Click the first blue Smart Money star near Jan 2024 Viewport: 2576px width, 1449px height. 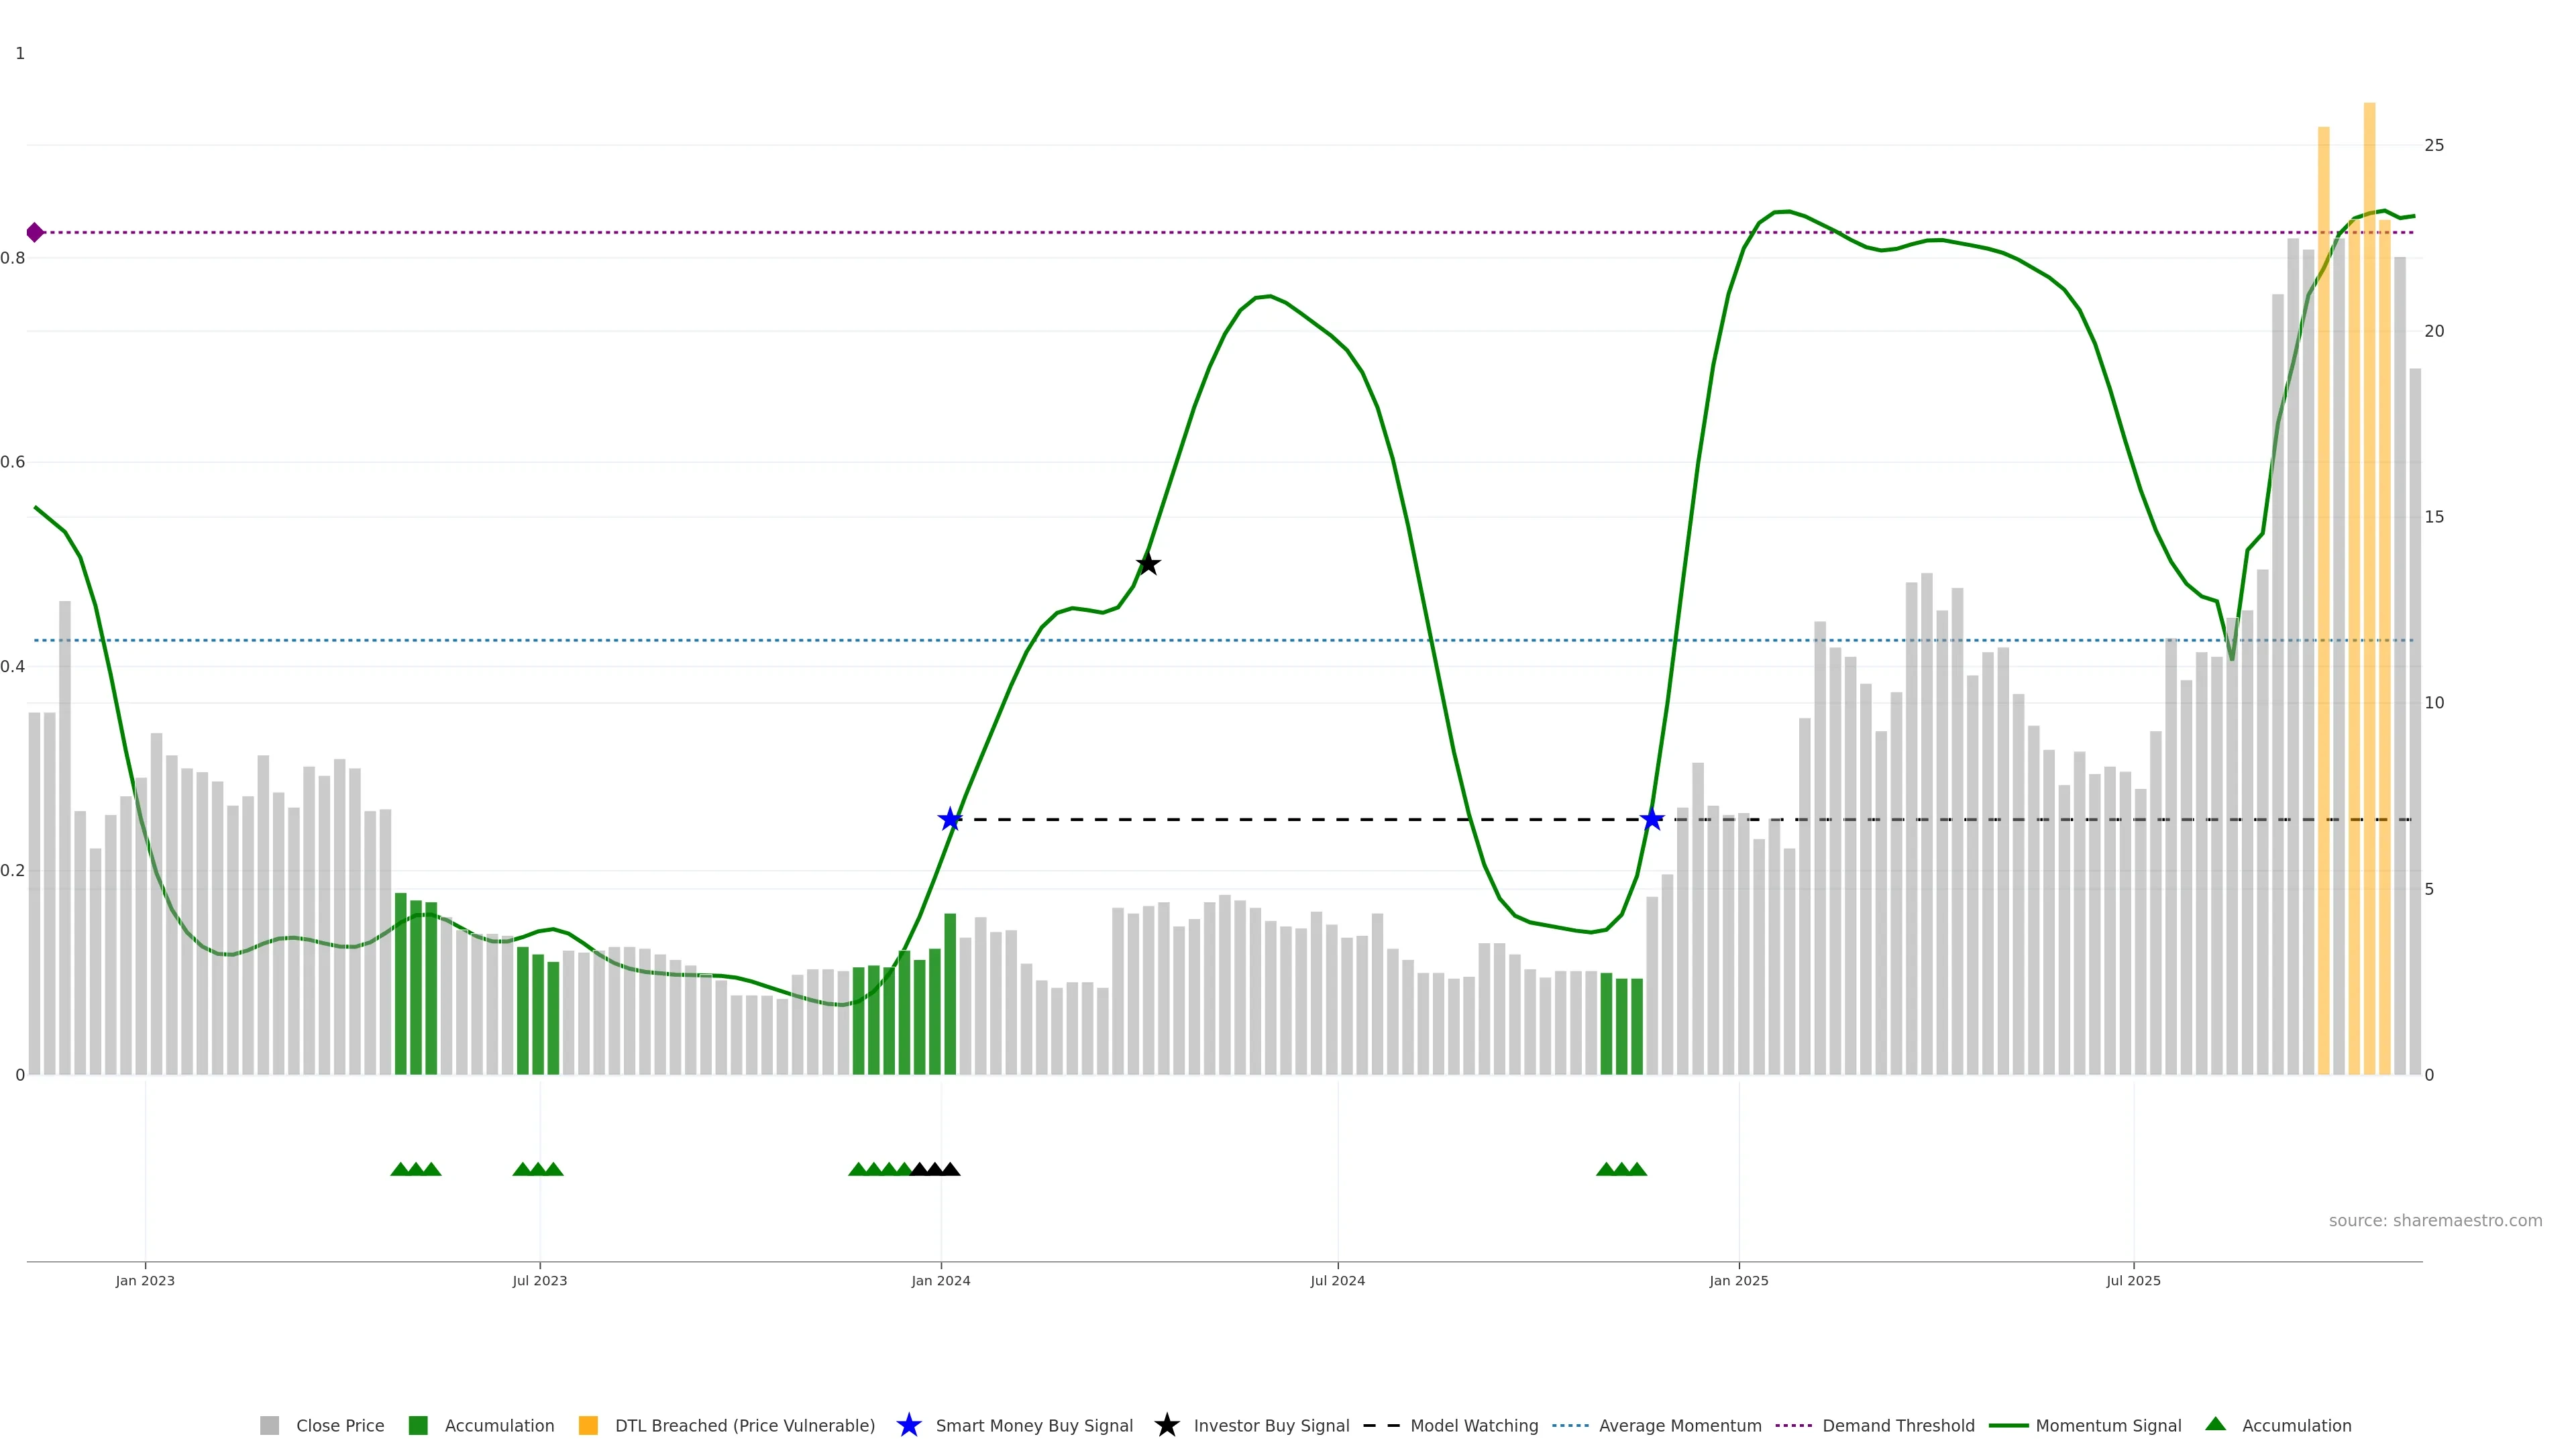point(950,820)
